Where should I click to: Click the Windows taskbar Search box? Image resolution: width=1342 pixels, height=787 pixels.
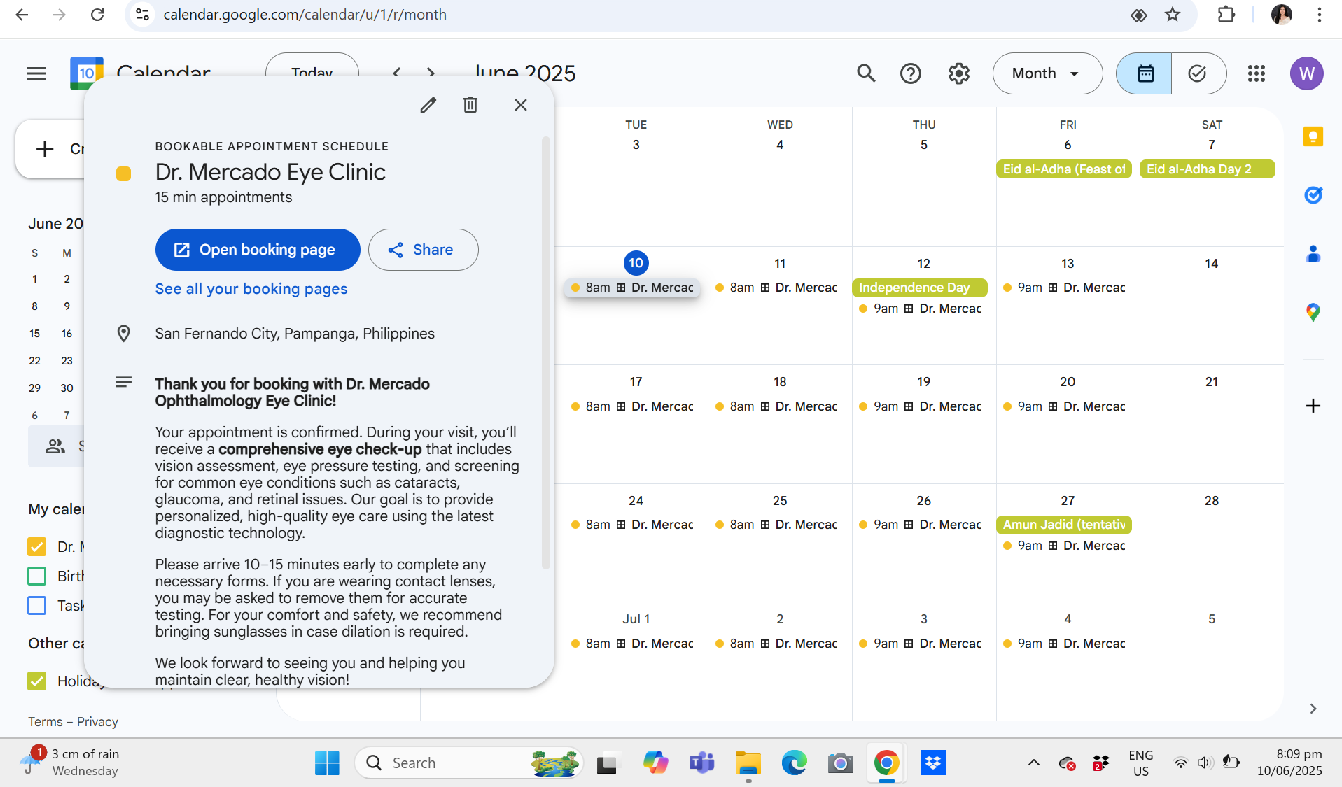coord(468,763)
